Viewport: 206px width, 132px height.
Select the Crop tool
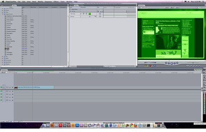click(x=204, y=87)
